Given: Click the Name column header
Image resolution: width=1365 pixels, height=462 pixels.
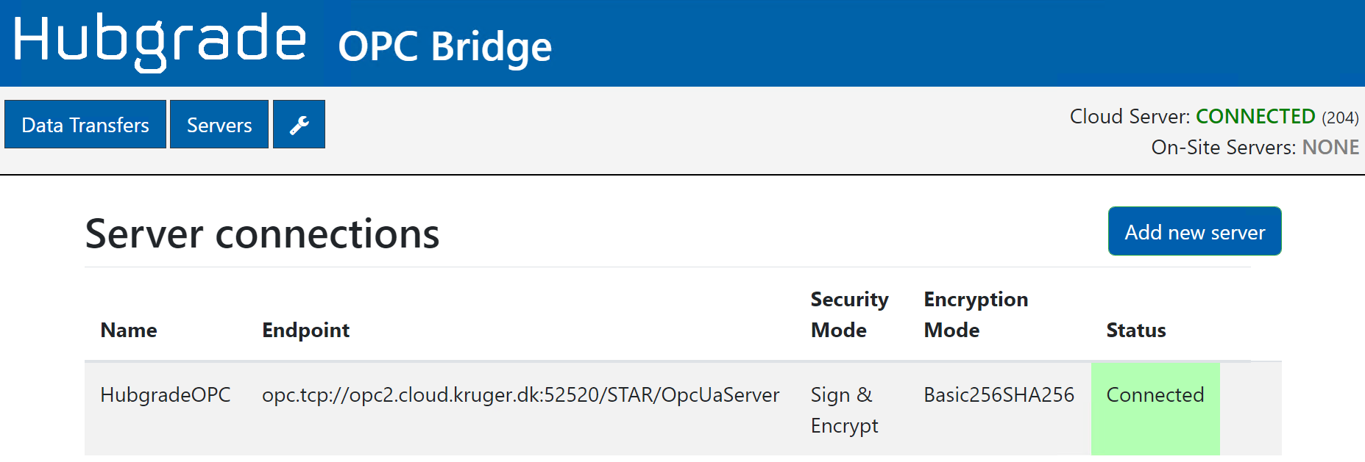Looking at the screenshot, I should tap(129, 331).
